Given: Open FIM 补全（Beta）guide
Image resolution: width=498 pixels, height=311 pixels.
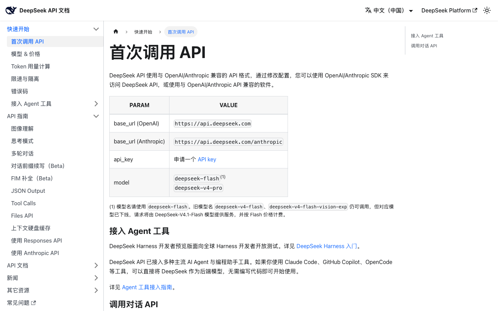Looking at the screenshot, I should pos(55,178).
